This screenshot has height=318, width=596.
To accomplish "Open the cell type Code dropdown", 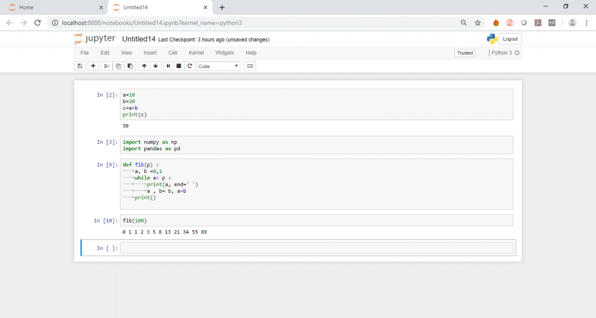I will point(218,66).
